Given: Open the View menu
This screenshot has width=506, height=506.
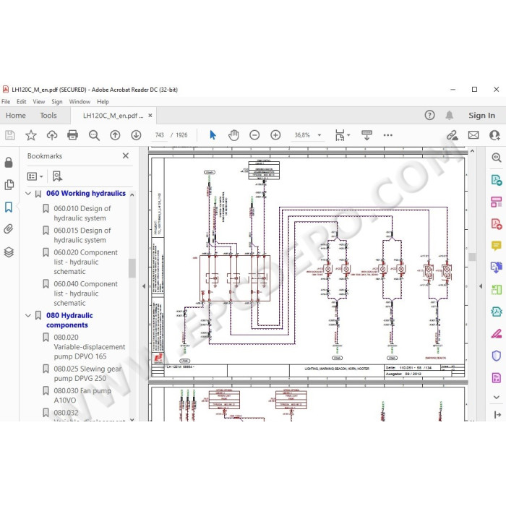Looking at the screenshot, I should coord(39,102).
